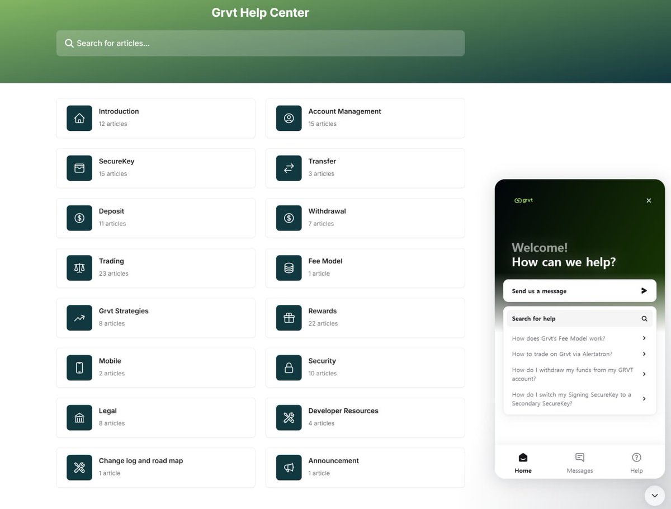Close the chat widget with X

[649, 200]
